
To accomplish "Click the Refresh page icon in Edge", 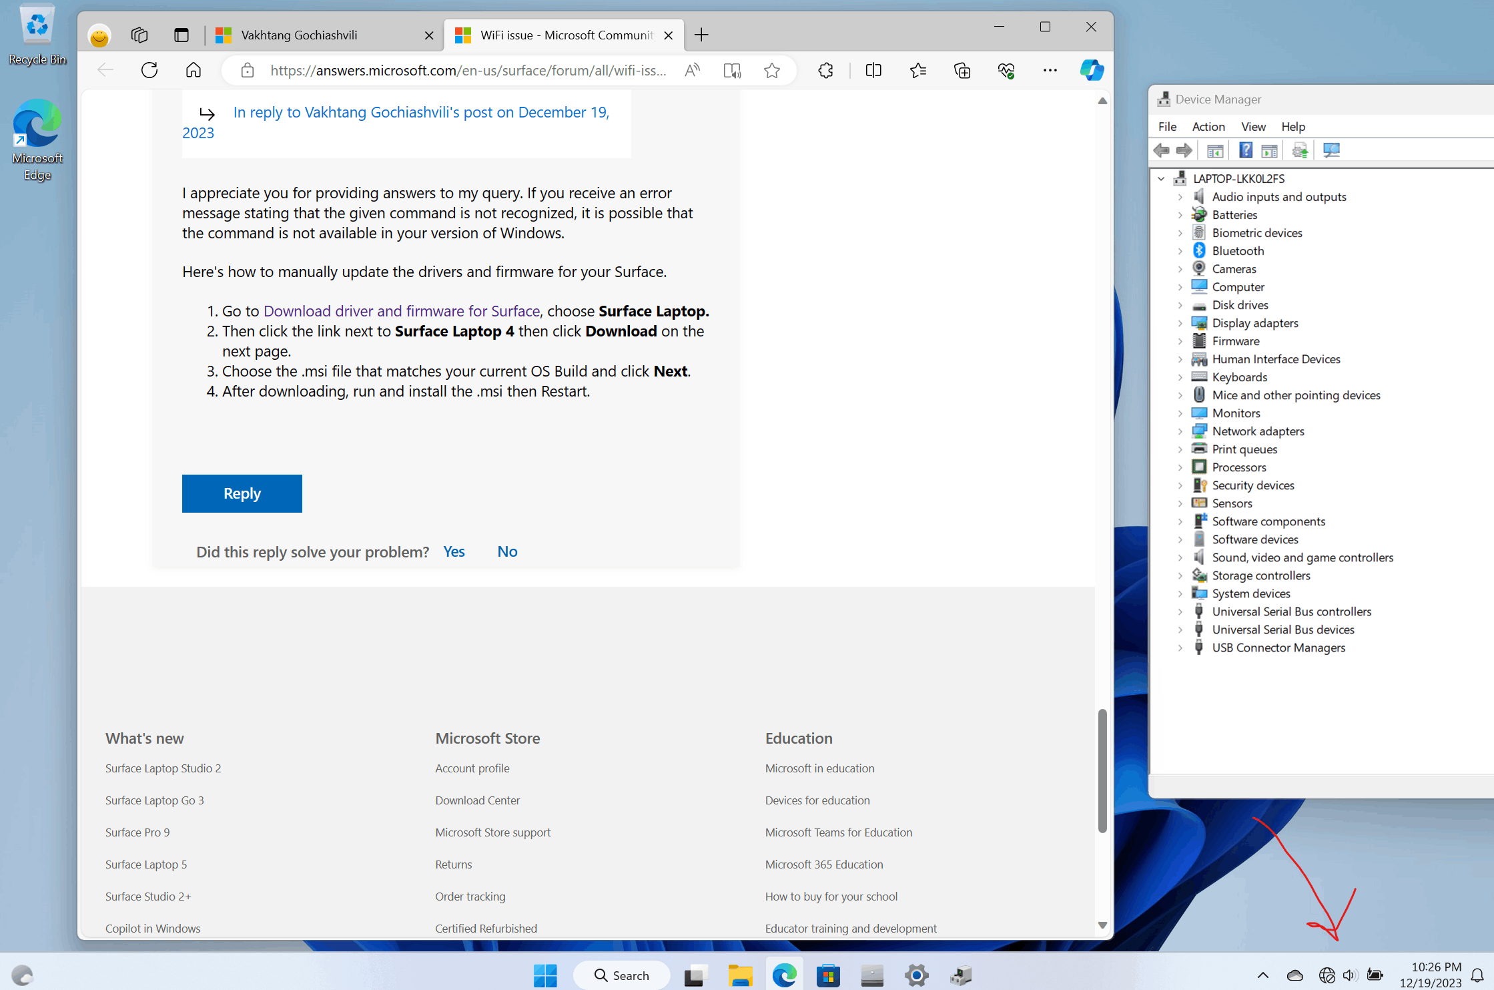I will (x=149, y=70).
